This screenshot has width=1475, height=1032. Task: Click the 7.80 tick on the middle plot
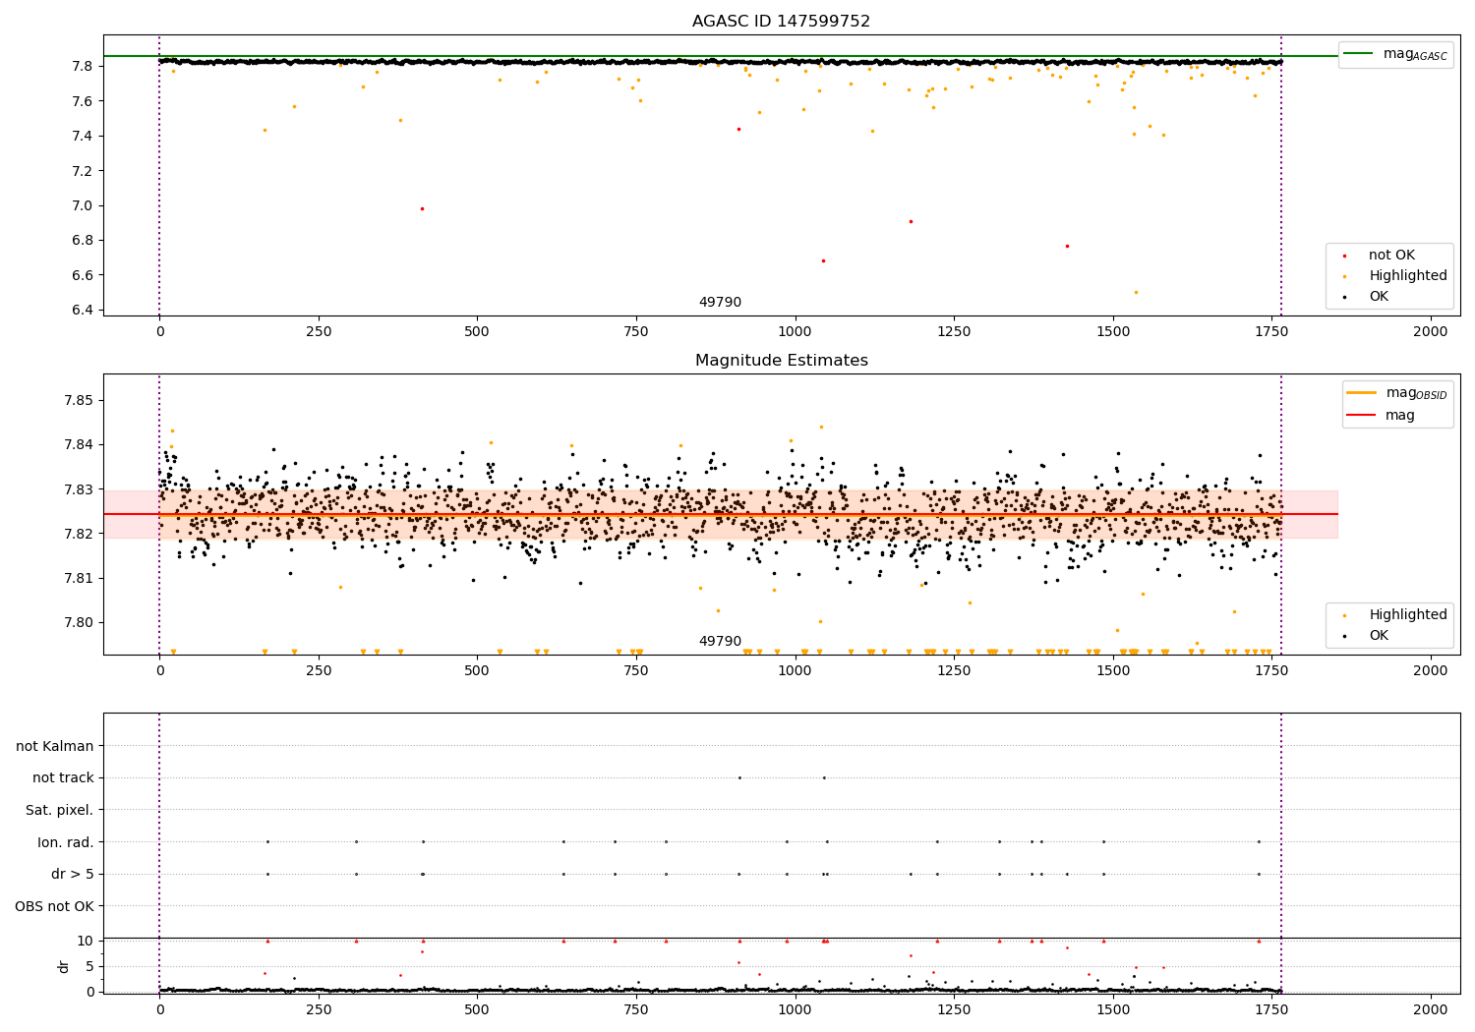point(79,622)
